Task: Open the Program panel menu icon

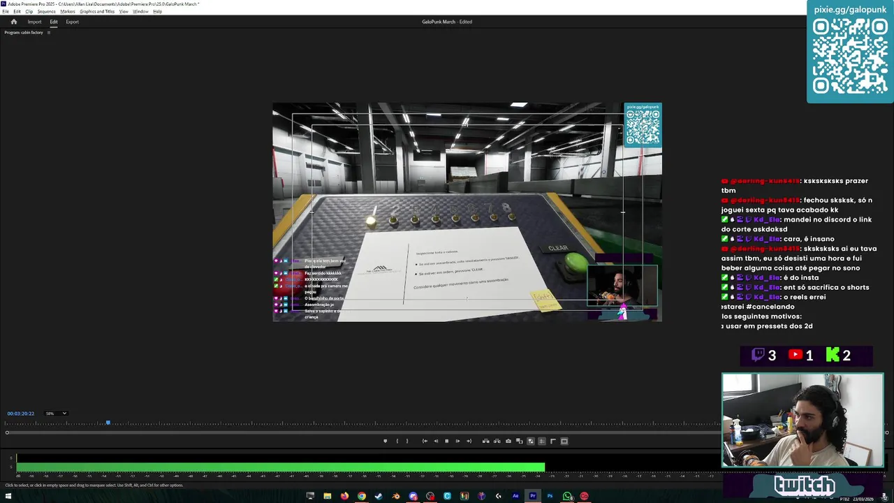Action: 48,33
